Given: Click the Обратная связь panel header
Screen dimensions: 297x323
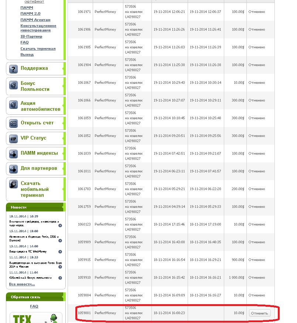Looking at the screenshot, I should [35, 297].
